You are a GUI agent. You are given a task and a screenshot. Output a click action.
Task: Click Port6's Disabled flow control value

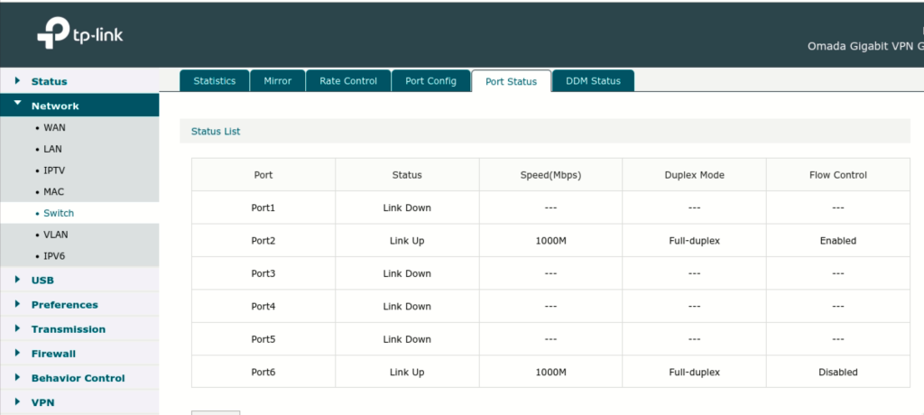coord(838,372)
